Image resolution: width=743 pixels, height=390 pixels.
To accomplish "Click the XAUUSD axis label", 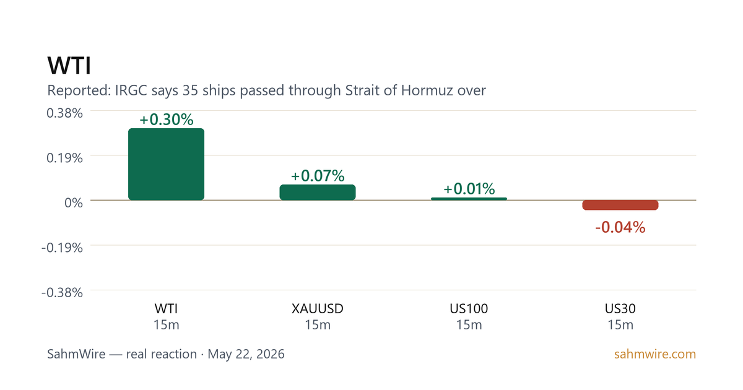I will click(318, 308).
